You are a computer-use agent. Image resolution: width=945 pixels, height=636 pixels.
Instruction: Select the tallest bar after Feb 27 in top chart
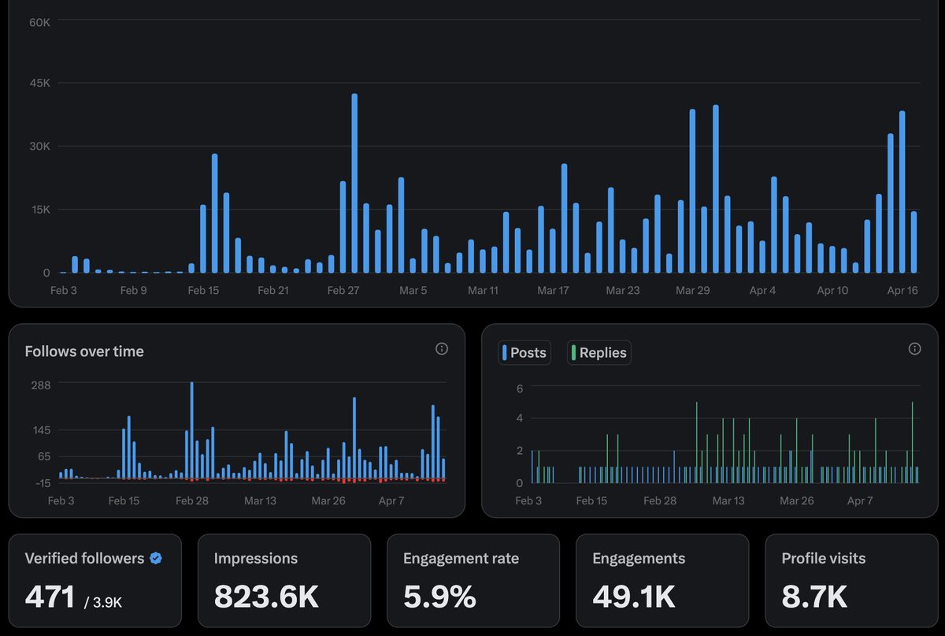click(354, 184)
